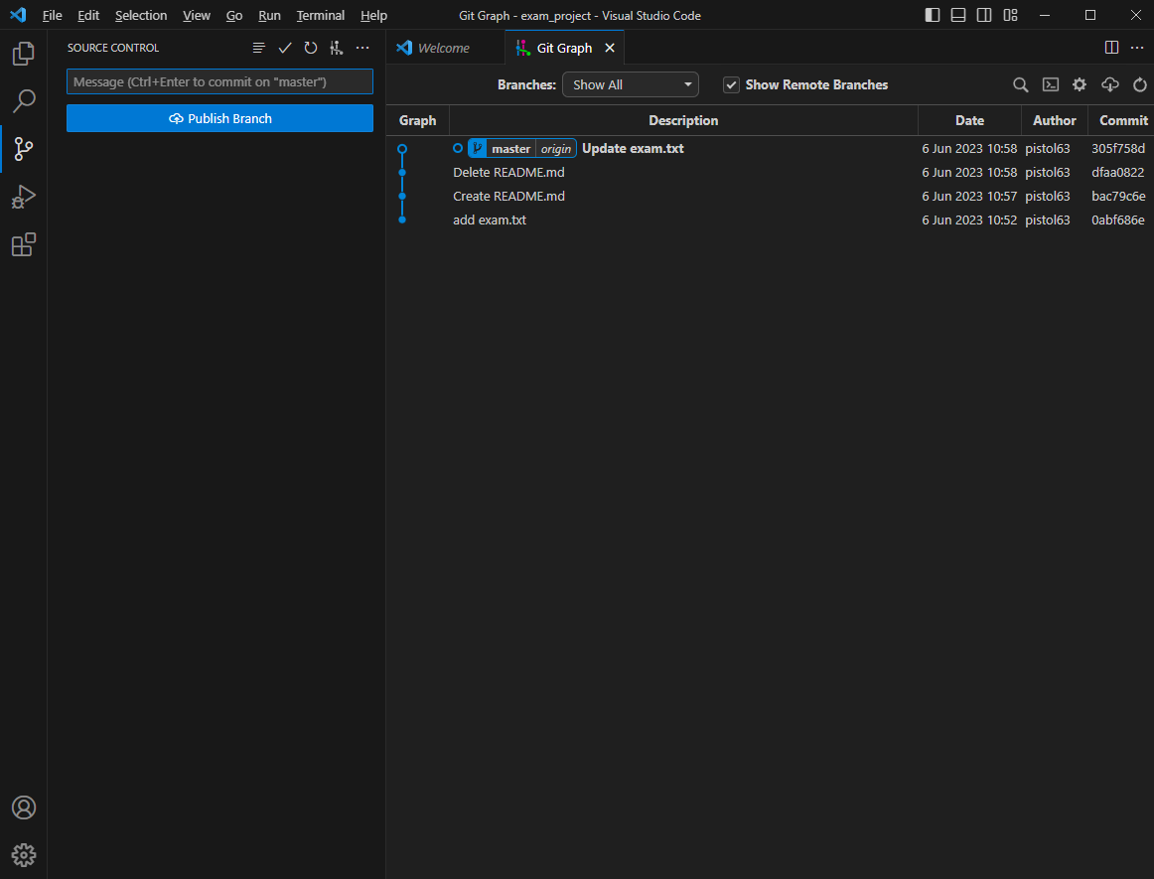Open the View menu
Viewport: 1154px width, 879px height.
tap(197, 16)
